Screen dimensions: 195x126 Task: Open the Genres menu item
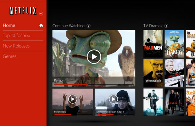(10, 56)
